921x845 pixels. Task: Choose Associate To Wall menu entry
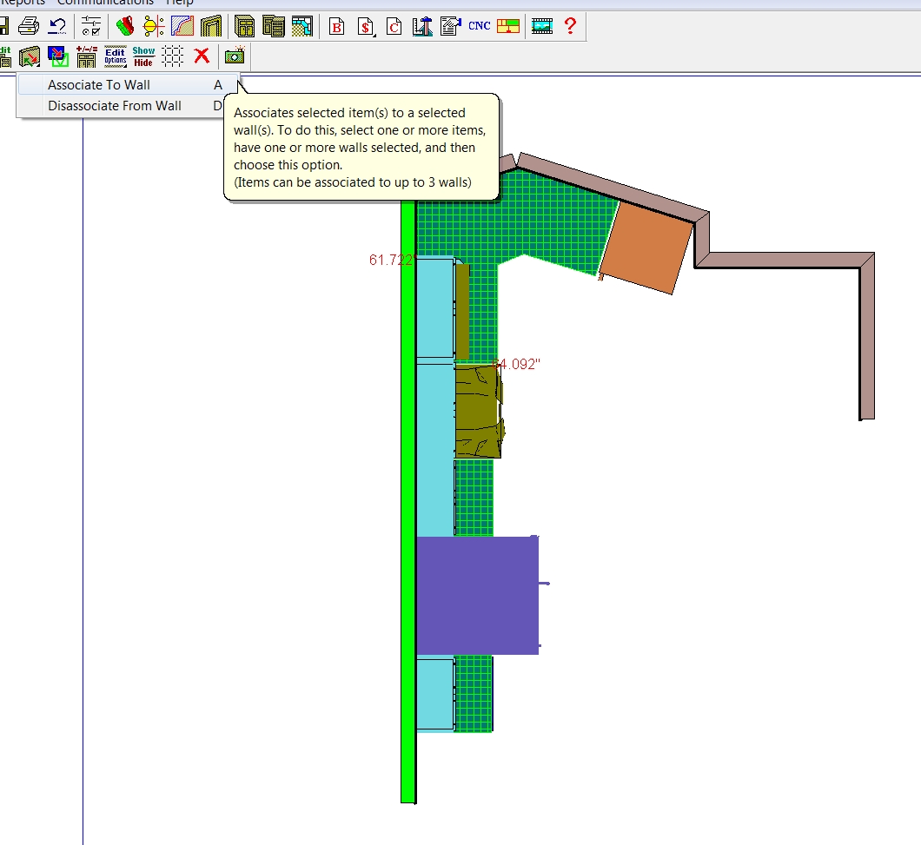coord(99,85)
